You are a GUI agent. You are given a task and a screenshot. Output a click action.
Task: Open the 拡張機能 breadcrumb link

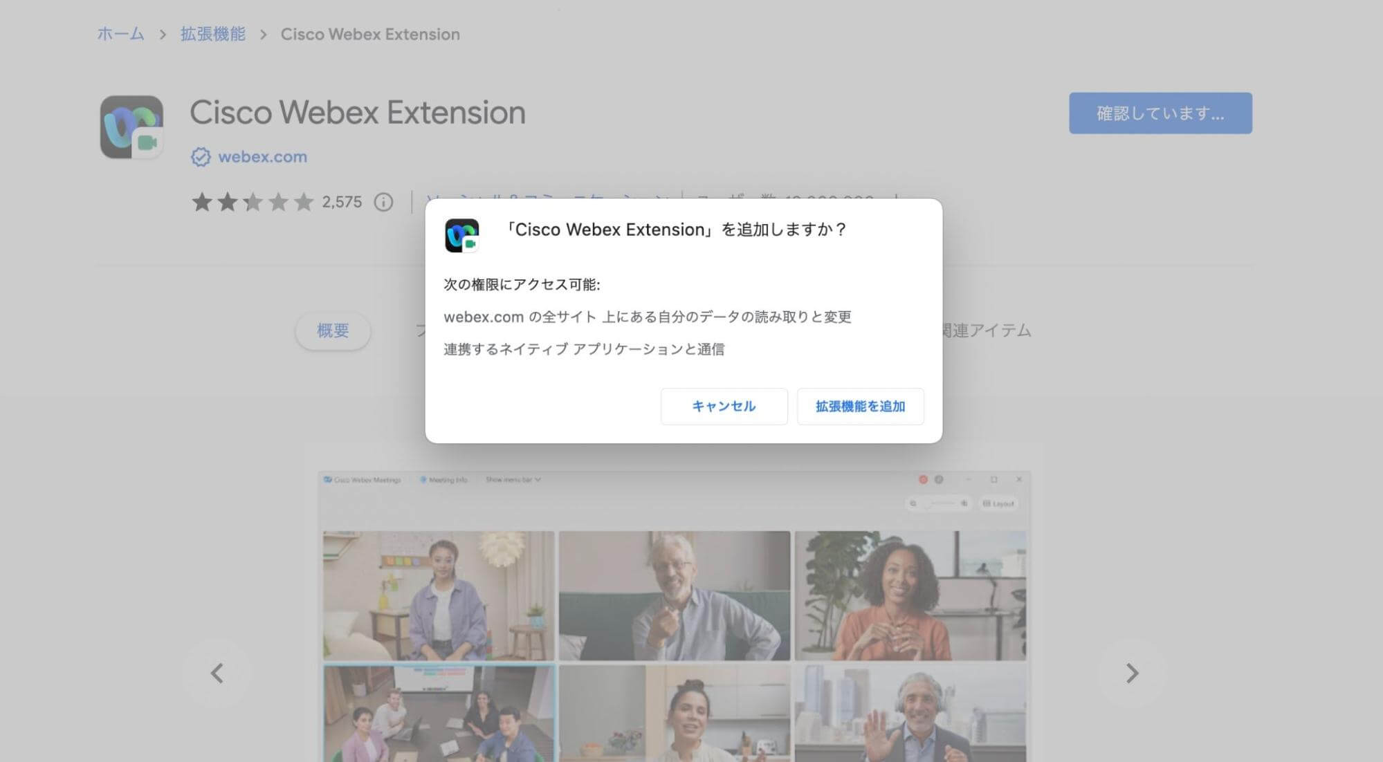[x=213, y=34]
